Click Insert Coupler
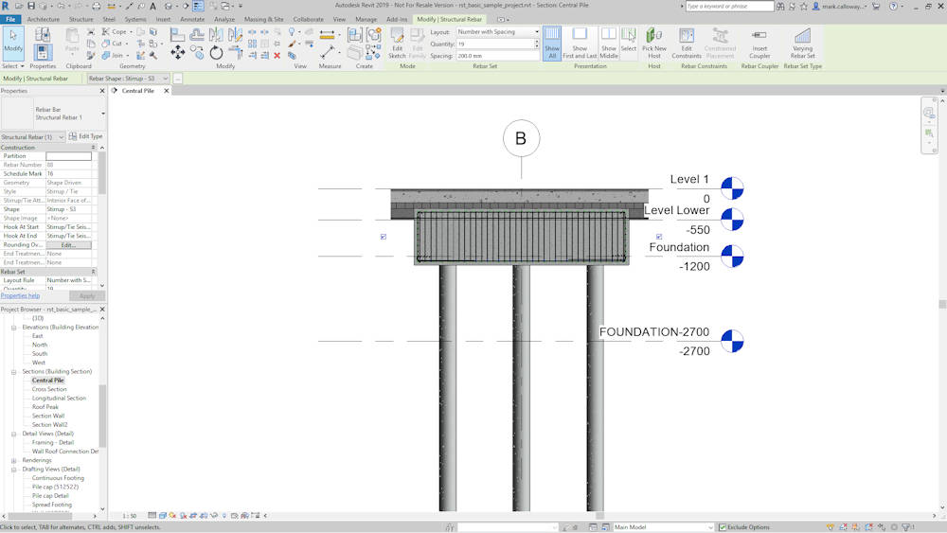Viewport: 947px width, 533px height. 759,43
